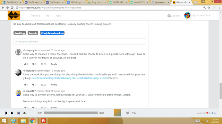This screenshot has width=222, height=124.
Task: Switch to the OUTTA HERE tab
Action: (x=118, y=2)
